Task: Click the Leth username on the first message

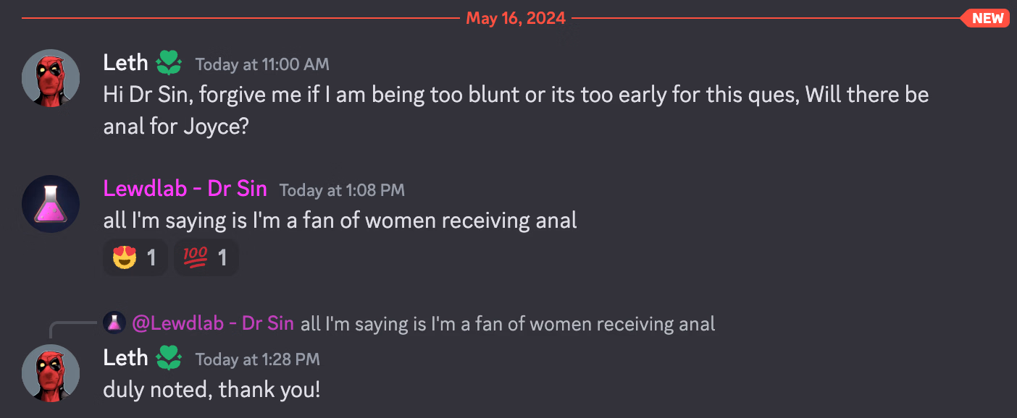Action: [x=126, y=63]
